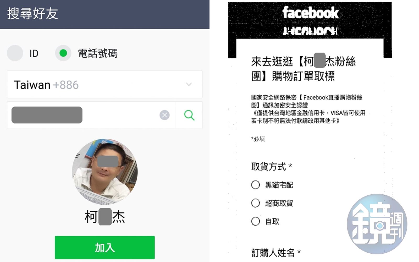Click the 搜尋好友 title bar
The image size is (419, 262).
click(105, 14)
